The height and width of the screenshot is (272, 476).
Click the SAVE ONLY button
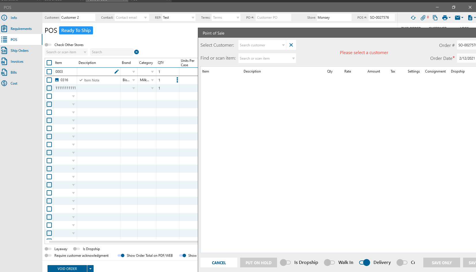coord(442,263)
